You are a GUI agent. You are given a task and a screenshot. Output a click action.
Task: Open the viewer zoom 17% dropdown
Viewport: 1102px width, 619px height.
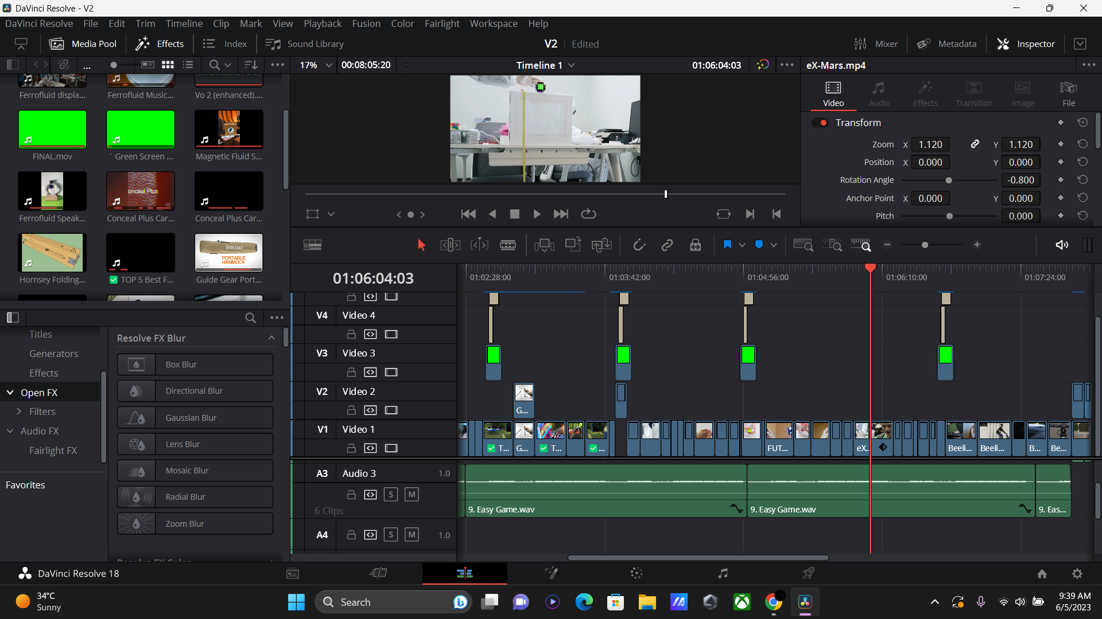328,65
